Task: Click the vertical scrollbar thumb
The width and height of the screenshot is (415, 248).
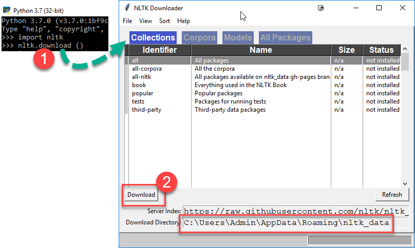Action: pos(405,61)
